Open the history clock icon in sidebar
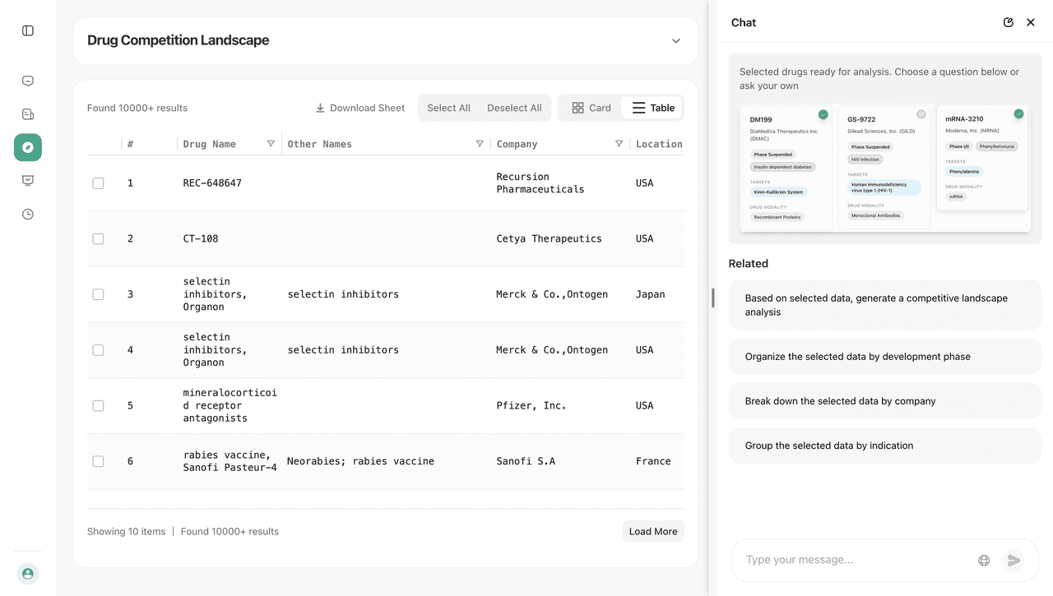 (28, 215)
